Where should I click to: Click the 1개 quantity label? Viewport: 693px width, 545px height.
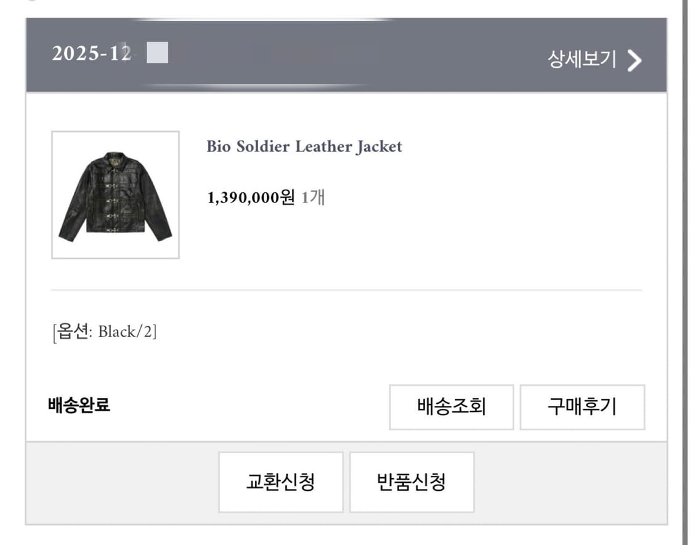(314, 197)
